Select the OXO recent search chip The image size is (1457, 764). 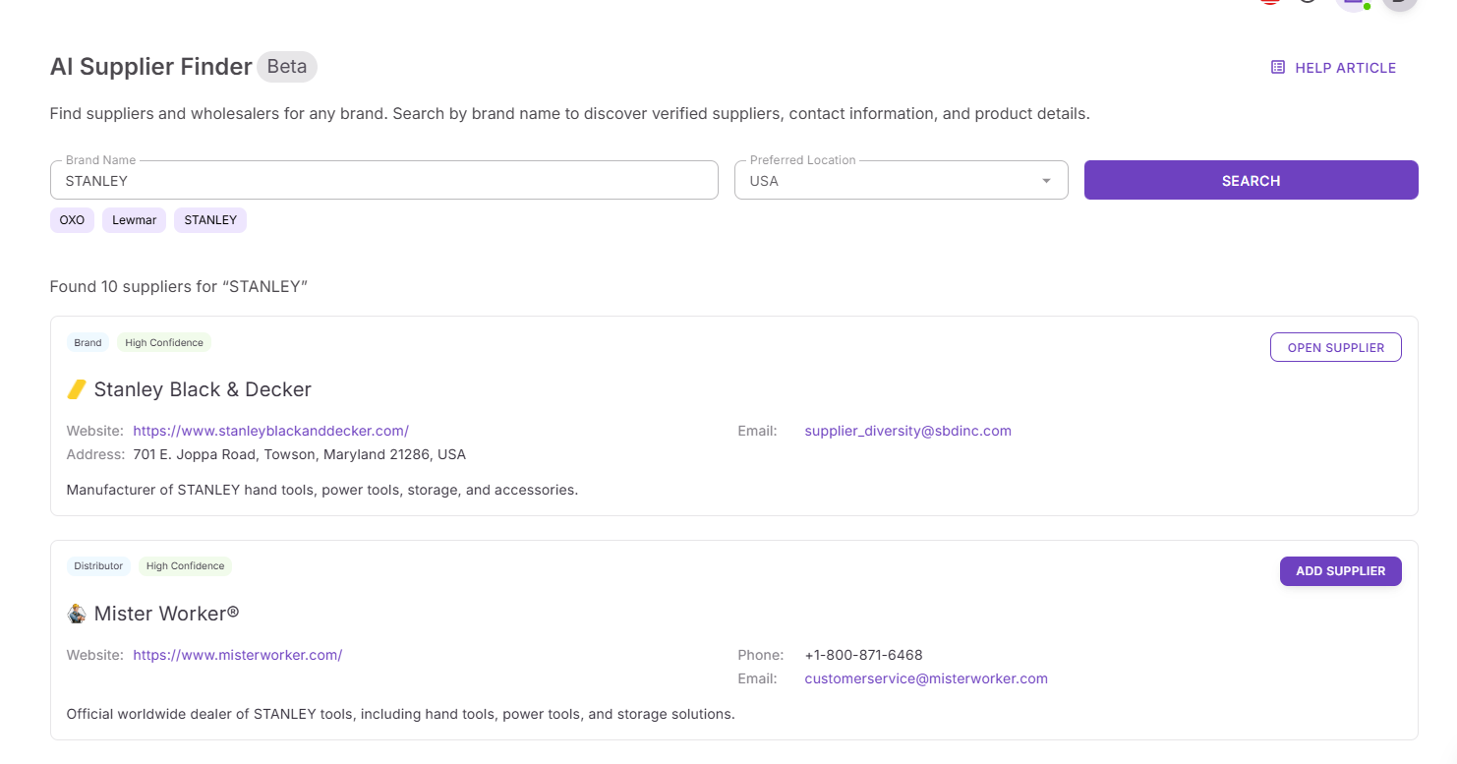coord(72,220)
